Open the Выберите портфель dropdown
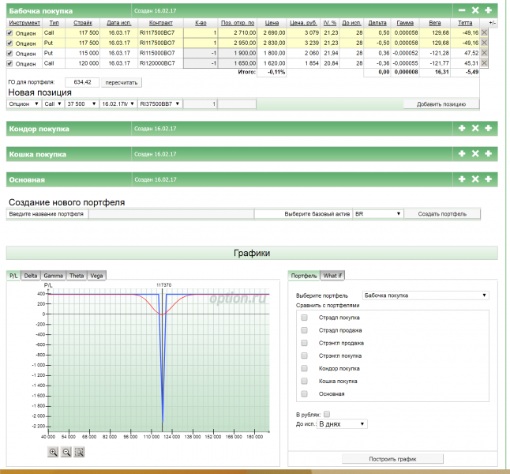The width and height of the screenshot is (510, 474). (425, 295)
